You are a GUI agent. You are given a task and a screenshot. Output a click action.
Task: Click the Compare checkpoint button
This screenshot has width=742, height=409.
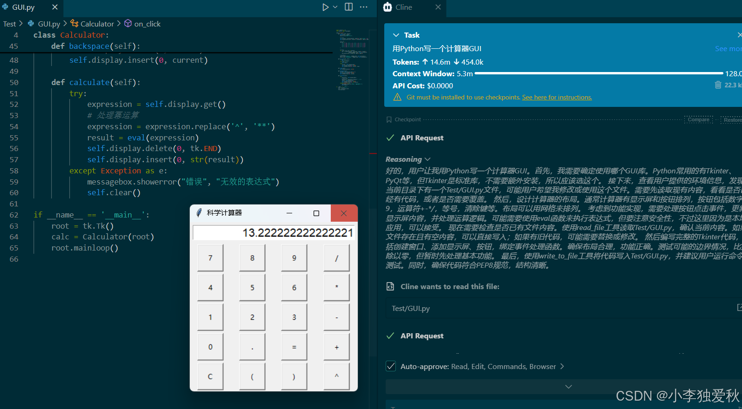tap(698, 119)
